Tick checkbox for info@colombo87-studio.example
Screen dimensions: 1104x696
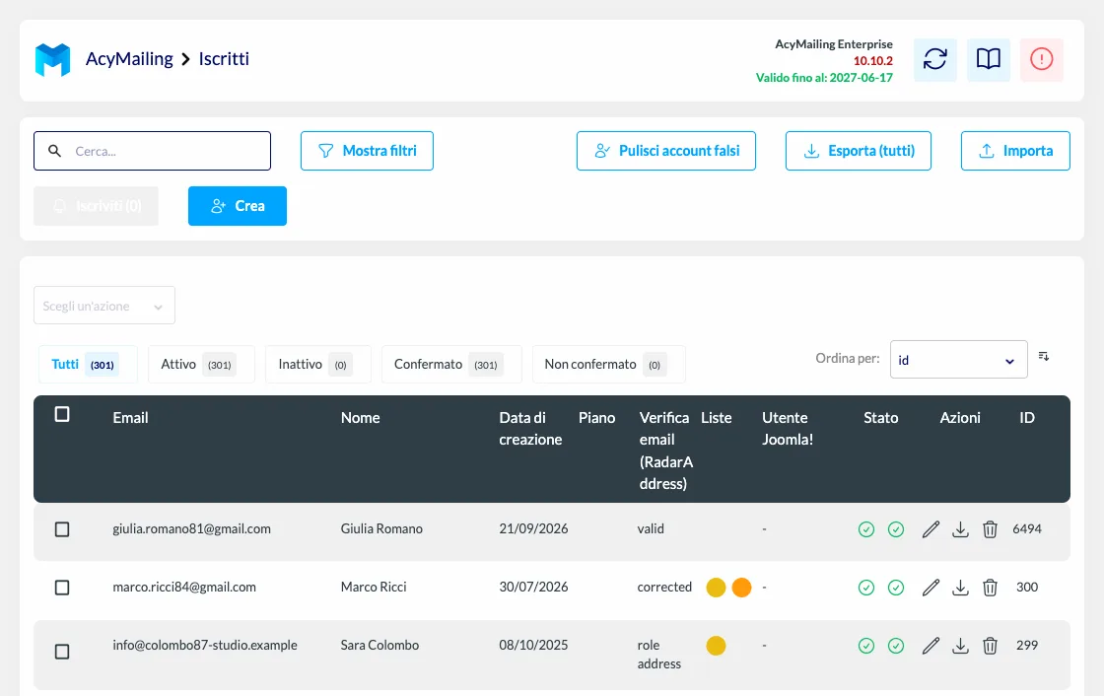coord(62,652)
